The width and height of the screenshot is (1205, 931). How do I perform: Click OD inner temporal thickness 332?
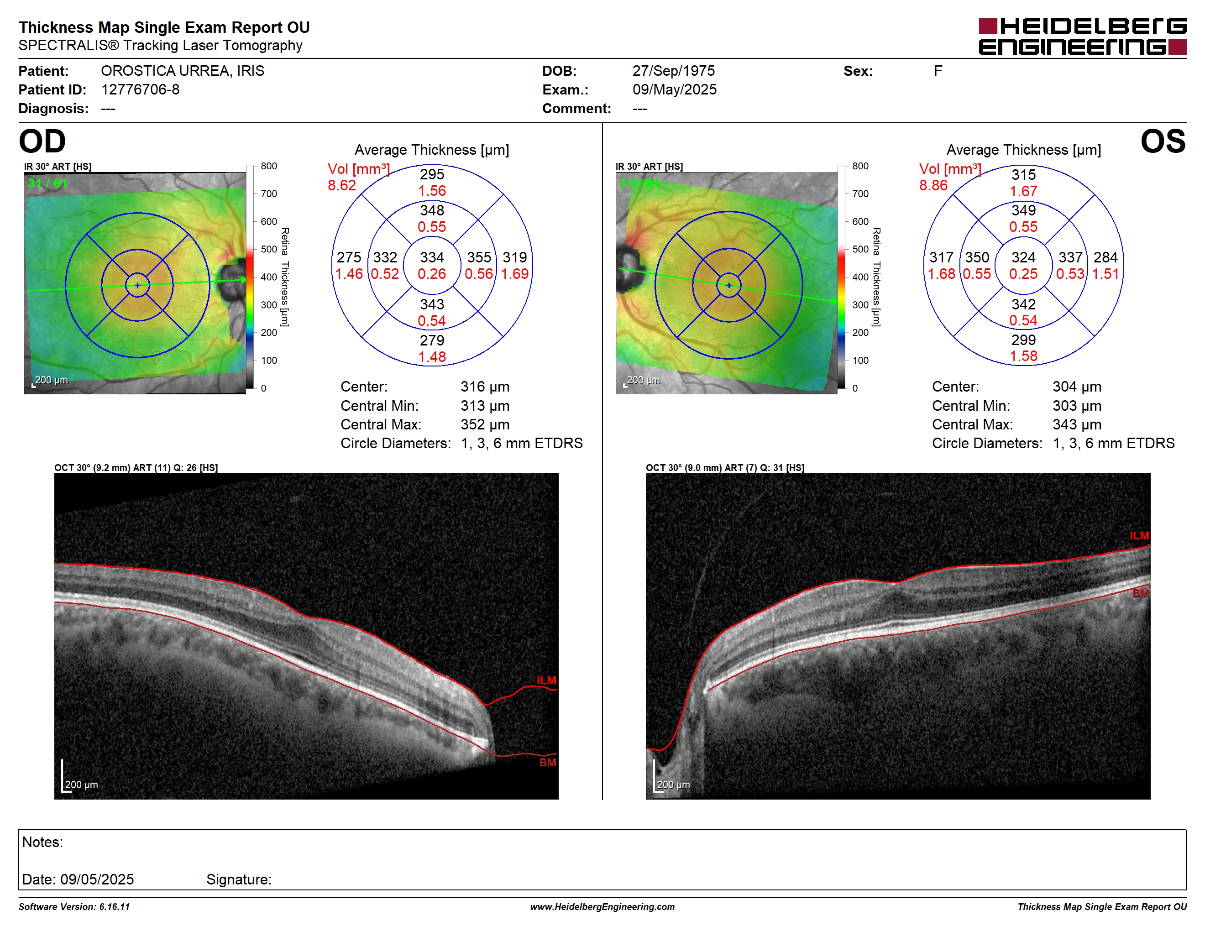pos(385,257)
